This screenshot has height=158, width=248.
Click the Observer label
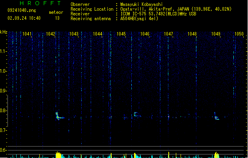click(80, 4)
